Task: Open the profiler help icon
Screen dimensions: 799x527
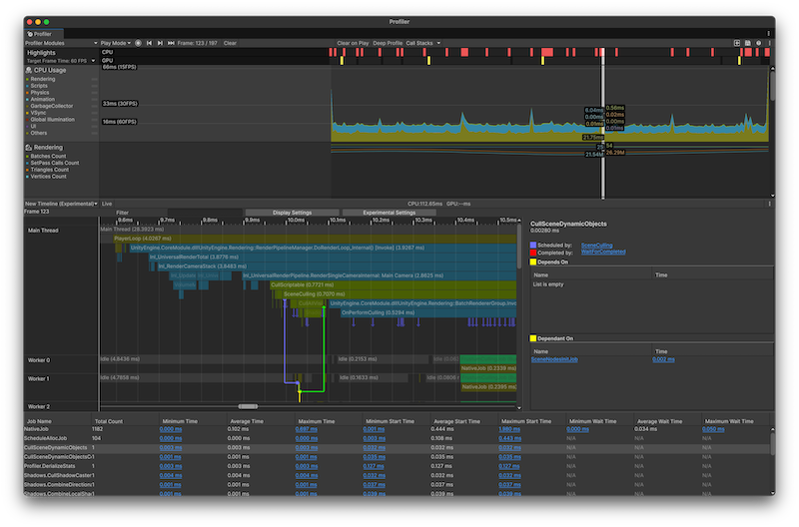Action: (x=758, y=44)
